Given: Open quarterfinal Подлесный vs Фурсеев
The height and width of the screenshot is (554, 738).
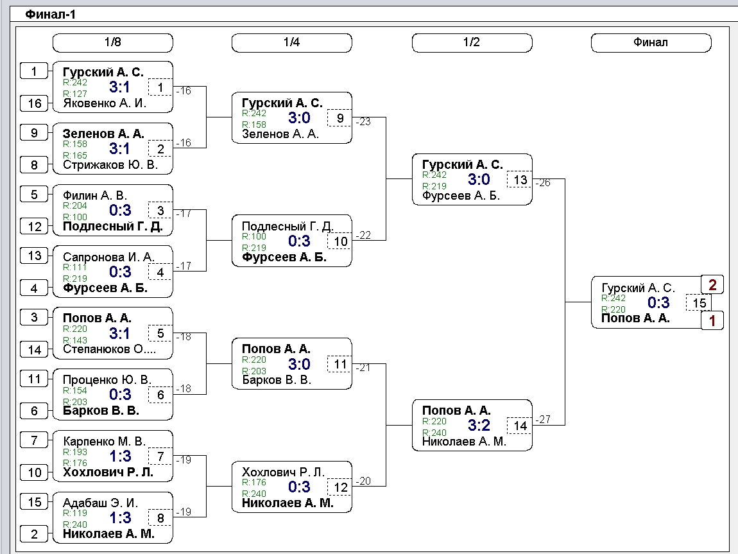Looking at the screenshot, I should (x=292, y=241).
